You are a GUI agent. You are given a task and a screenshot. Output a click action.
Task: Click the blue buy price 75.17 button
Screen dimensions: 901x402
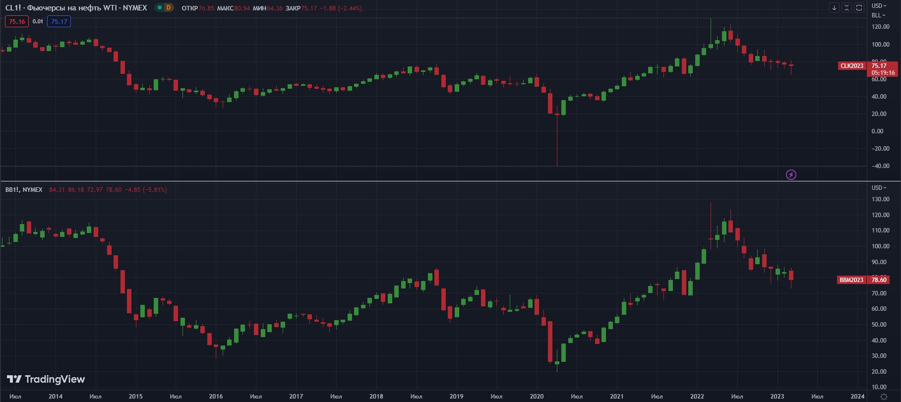pyautogui.click(x=59, y=21)
